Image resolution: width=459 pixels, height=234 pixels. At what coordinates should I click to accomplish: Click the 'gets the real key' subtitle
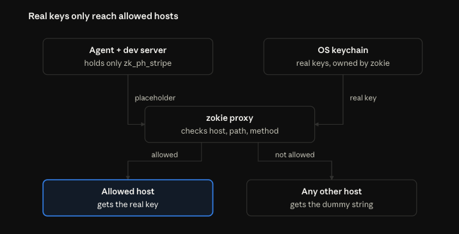[x=128, y=204]
